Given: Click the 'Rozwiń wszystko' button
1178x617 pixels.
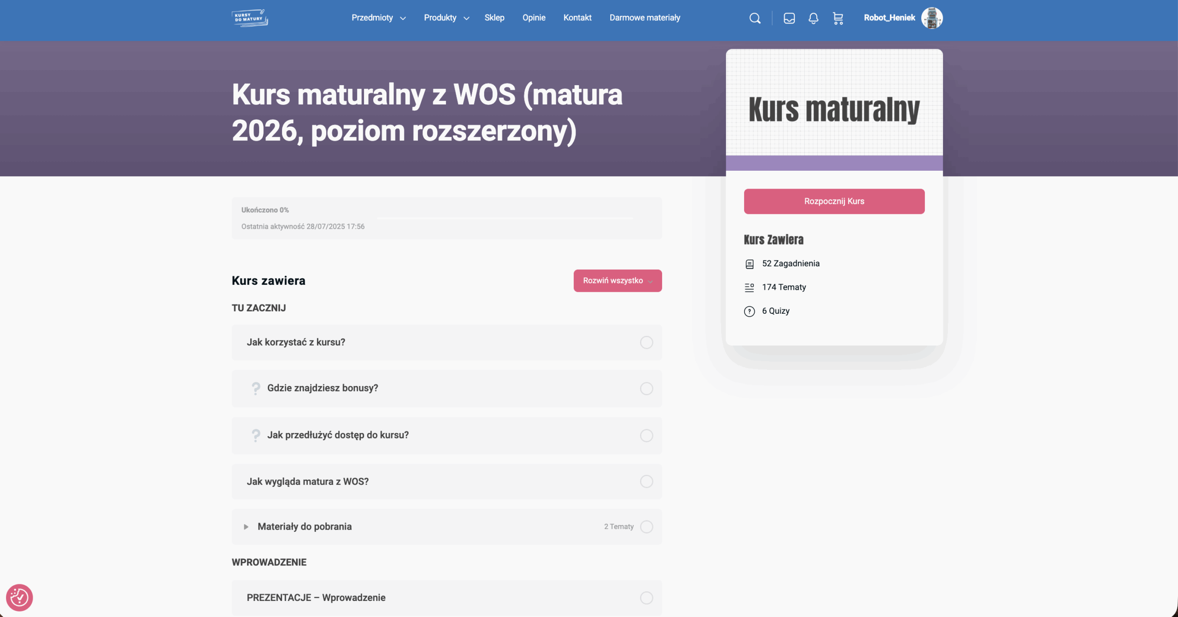Looking at the screenshot, I should 617,281.
